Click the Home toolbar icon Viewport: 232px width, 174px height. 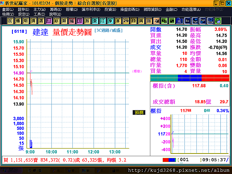pos(210,21)
